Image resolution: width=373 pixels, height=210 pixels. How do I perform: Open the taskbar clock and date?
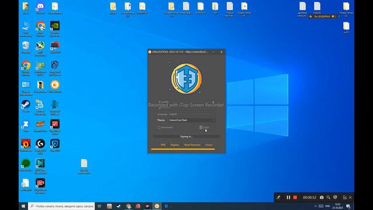[x=337, y=206]
